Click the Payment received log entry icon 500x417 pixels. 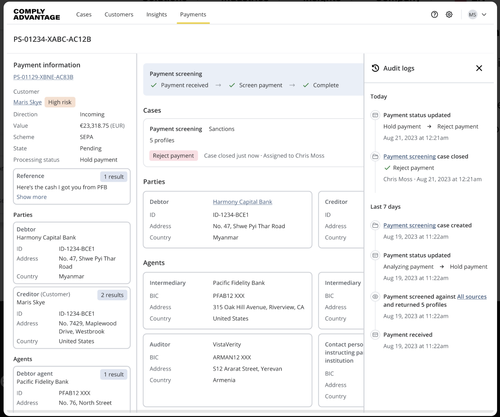[x=375, y=335]
